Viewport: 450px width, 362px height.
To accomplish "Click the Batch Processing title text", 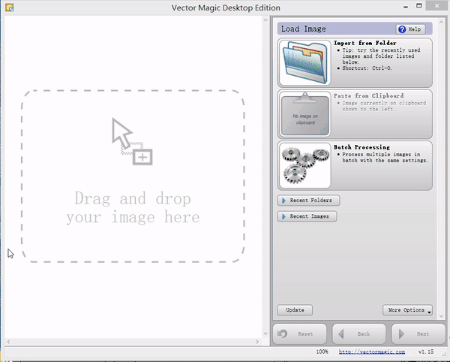I will (361, 147).
